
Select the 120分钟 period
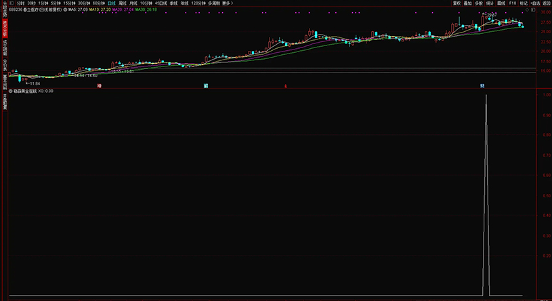coord(198,3)
